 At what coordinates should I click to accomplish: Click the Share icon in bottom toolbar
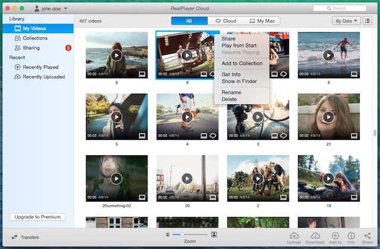[x=367, y=236]
